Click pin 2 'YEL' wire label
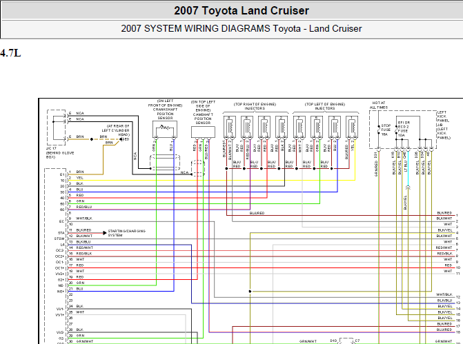The width and height of the screenshot is (463, 344). pos(80,178)
